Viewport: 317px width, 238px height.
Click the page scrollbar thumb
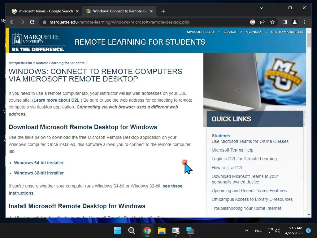pyautogui.click(x=309, y=40)
